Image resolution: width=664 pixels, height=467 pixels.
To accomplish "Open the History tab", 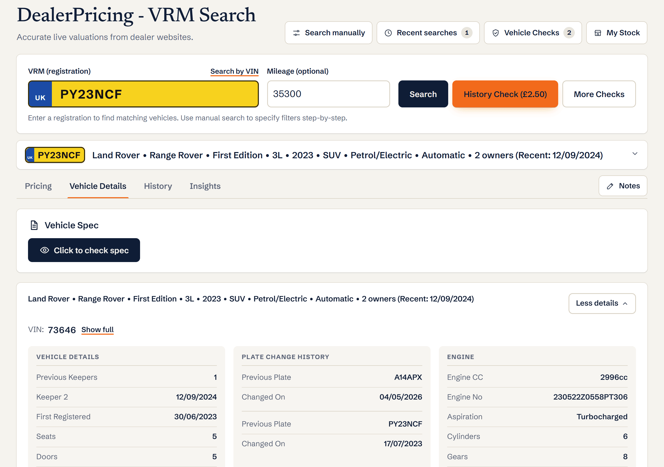I will 158,186.
